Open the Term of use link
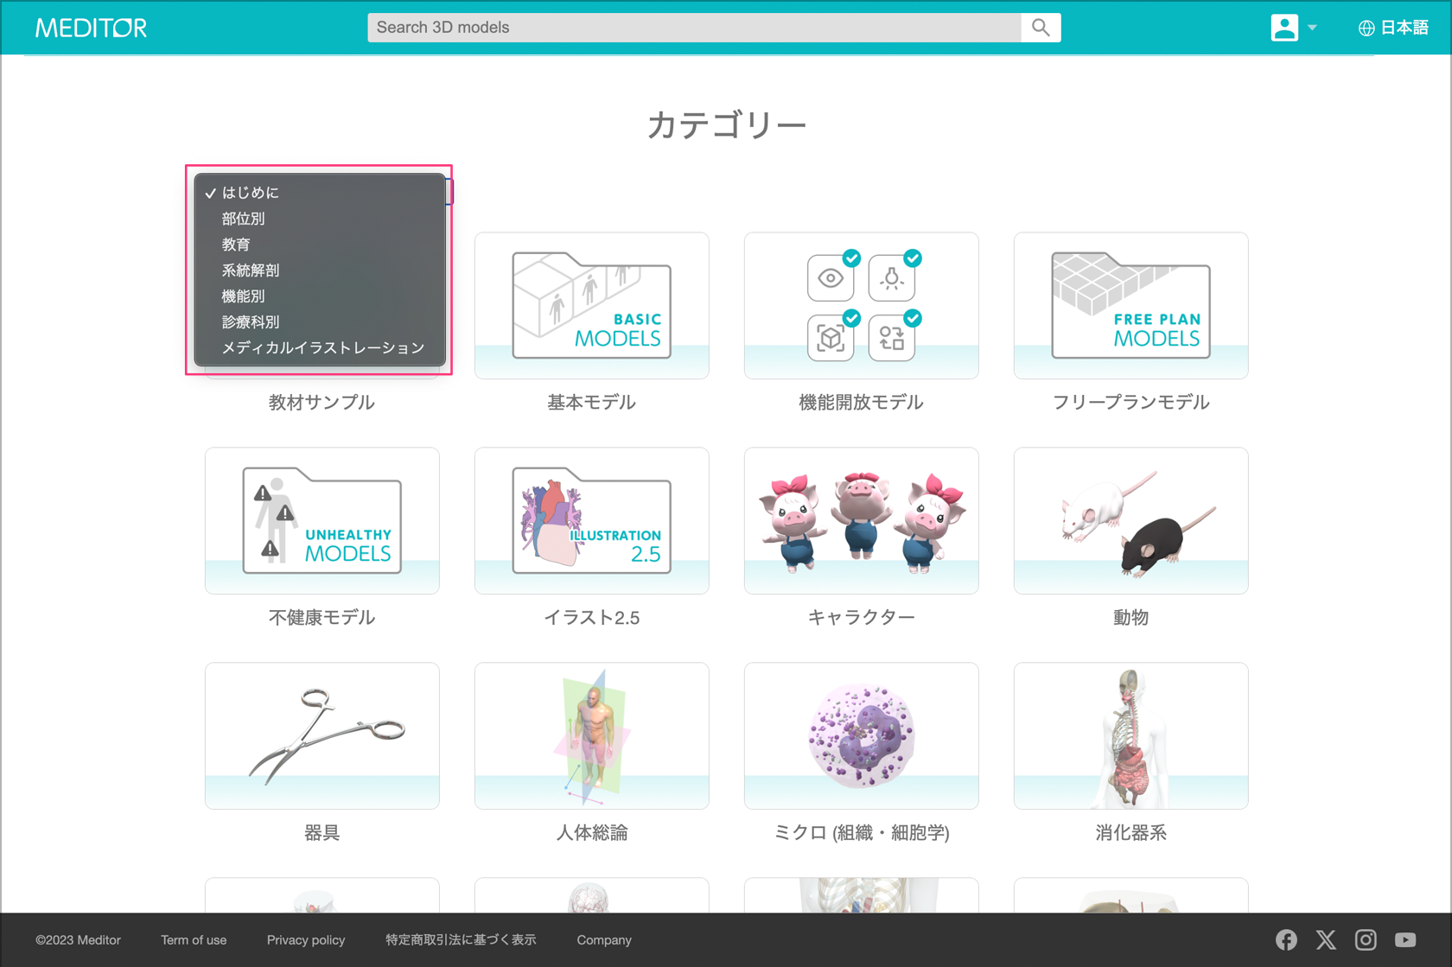 [x=194, y=940]
